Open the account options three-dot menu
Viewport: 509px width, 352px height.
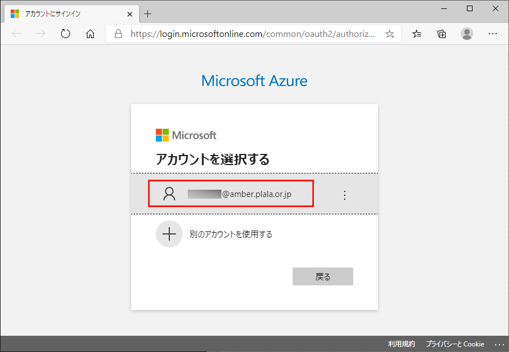point(344,195)
